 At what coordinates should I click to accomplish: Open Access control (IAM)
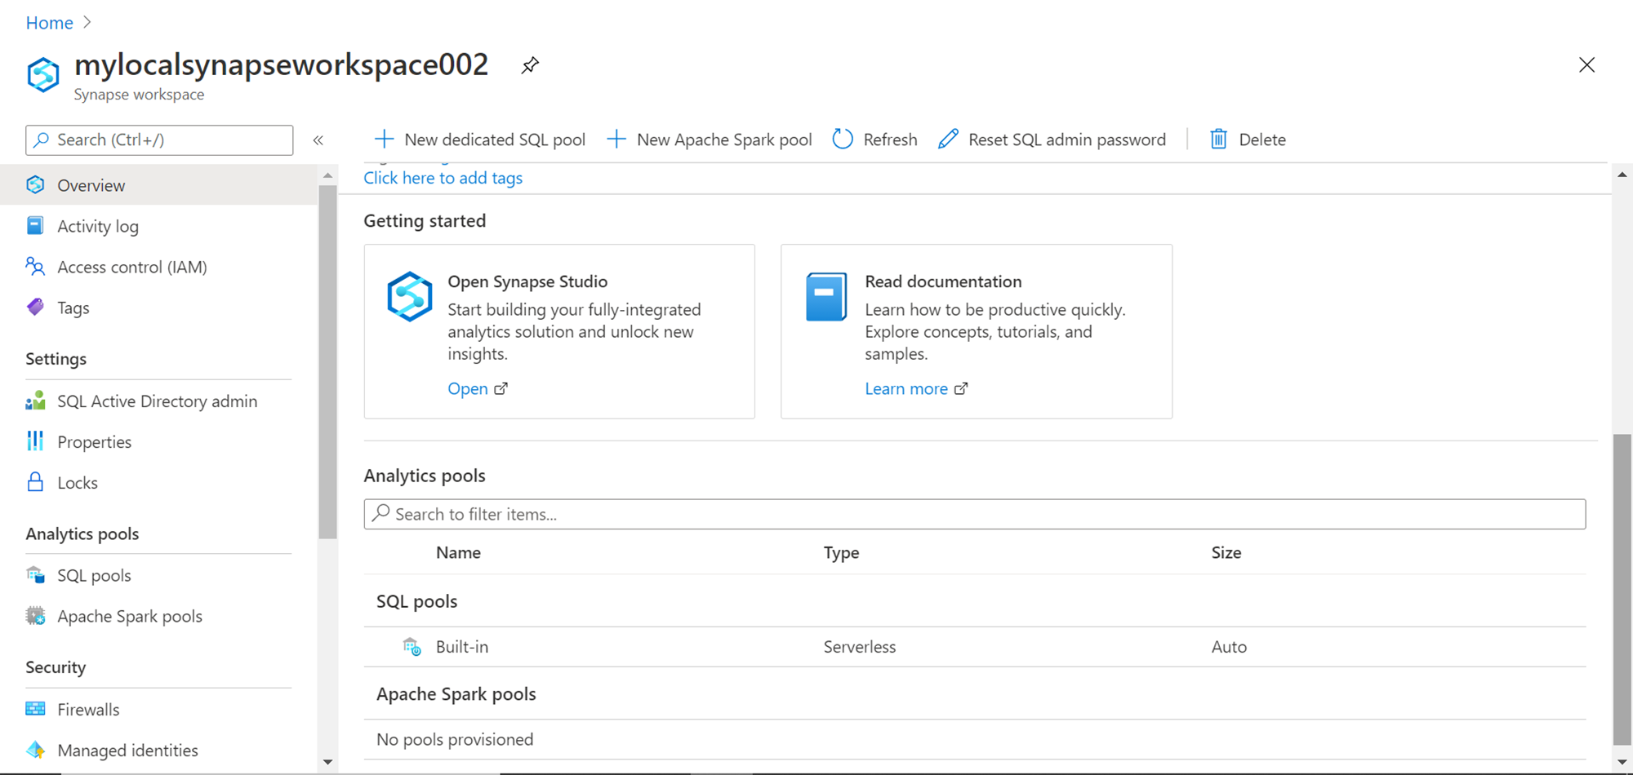131,267
